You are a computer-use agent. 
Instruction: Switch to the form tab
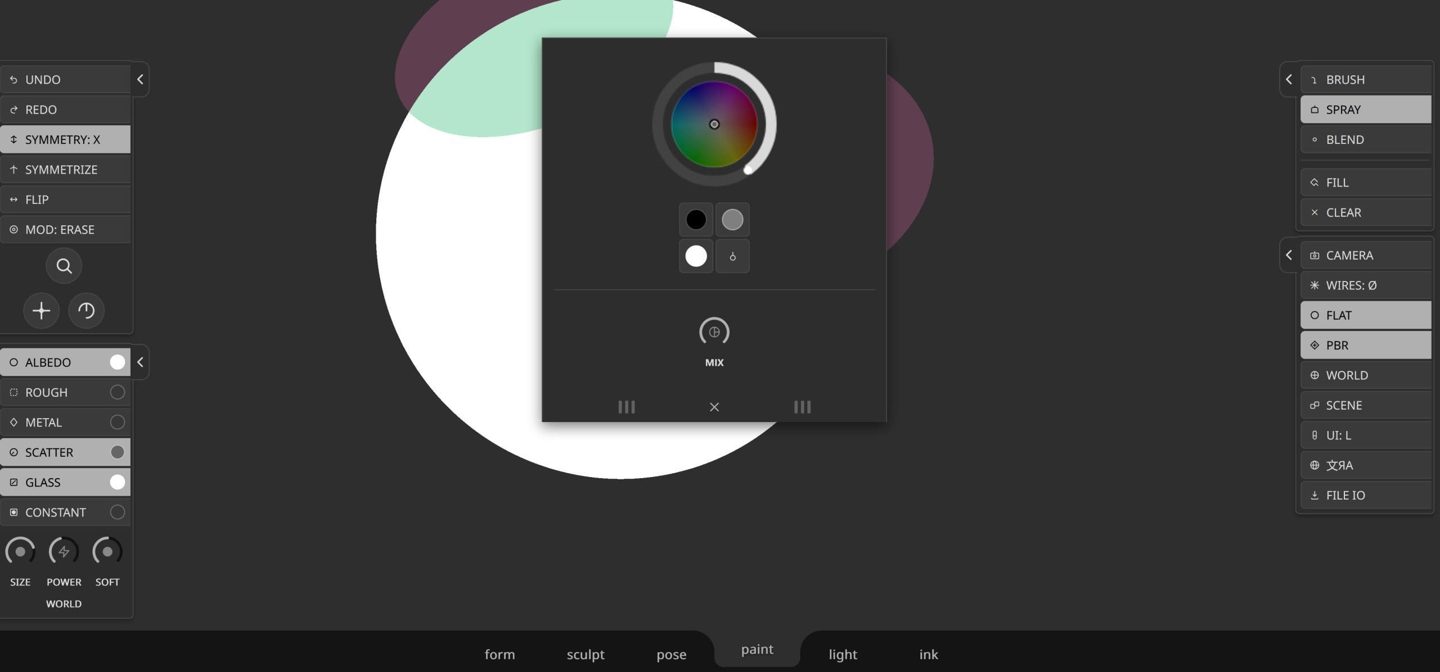pos(499,654)
